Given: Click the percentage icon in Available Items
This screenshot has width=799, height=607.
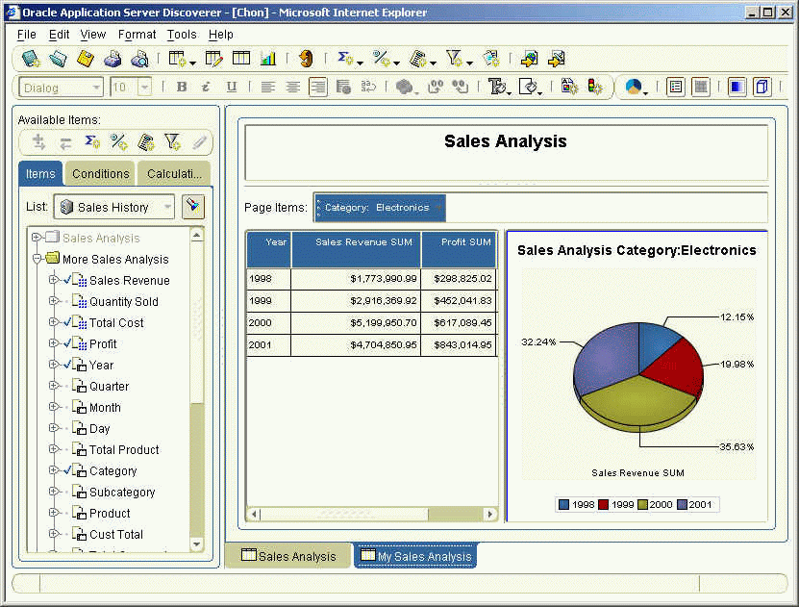Looking at the screenshot, I should click(119, 142).
